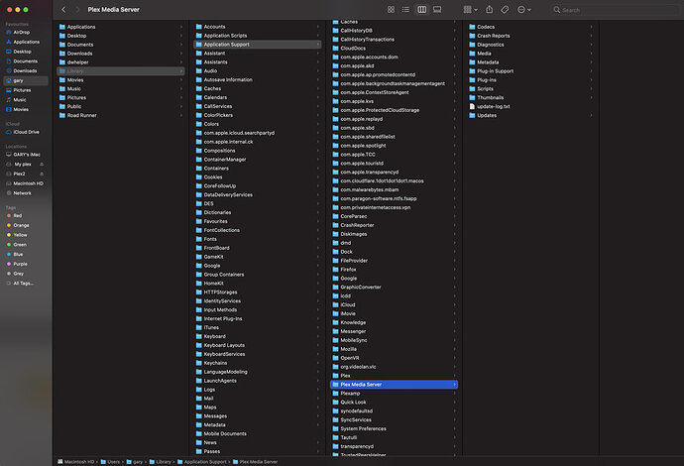
Task: Open Desktop in the sidebar
Action: (22, 52)
